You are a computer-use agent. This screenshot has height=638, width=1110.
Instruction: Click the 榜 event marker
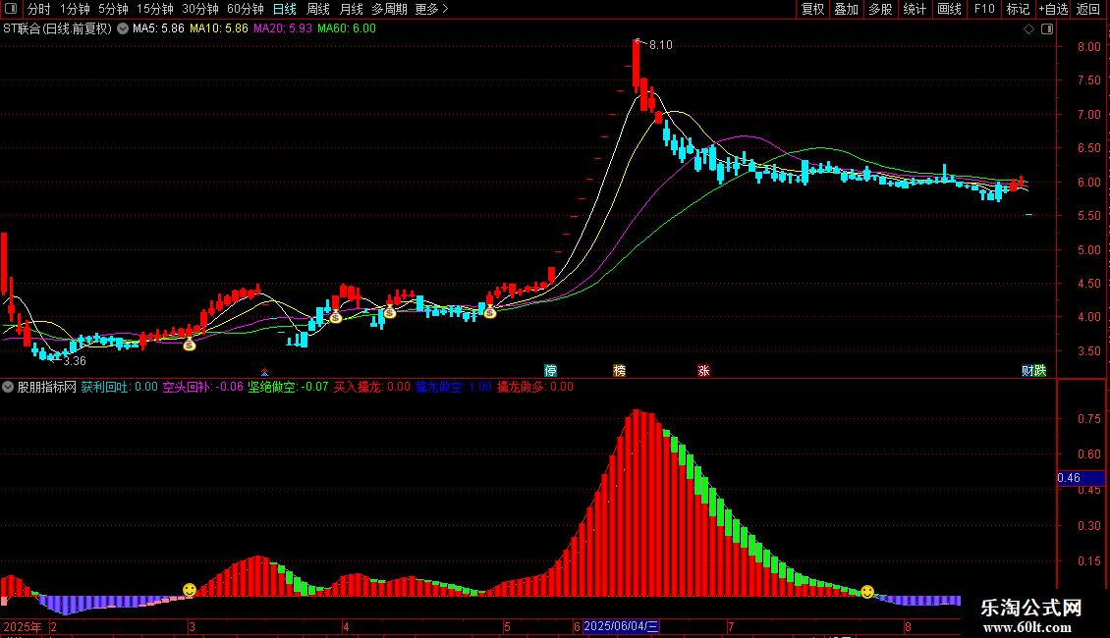point(620,371)
